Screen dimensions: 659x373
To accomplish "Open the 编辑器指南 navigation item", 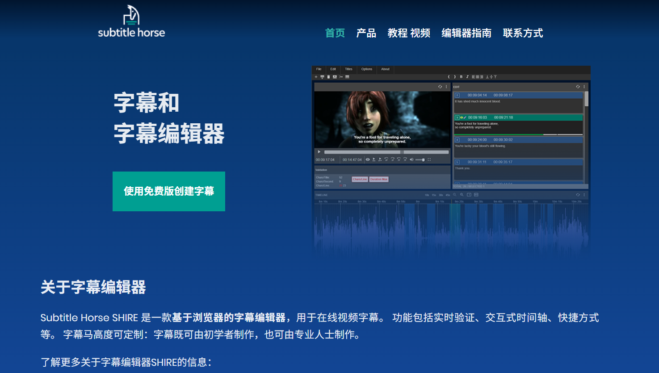I will (x=466, y=33).
